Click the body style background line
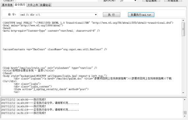This screenshot has width=188, height=120. tap(55, 76)
